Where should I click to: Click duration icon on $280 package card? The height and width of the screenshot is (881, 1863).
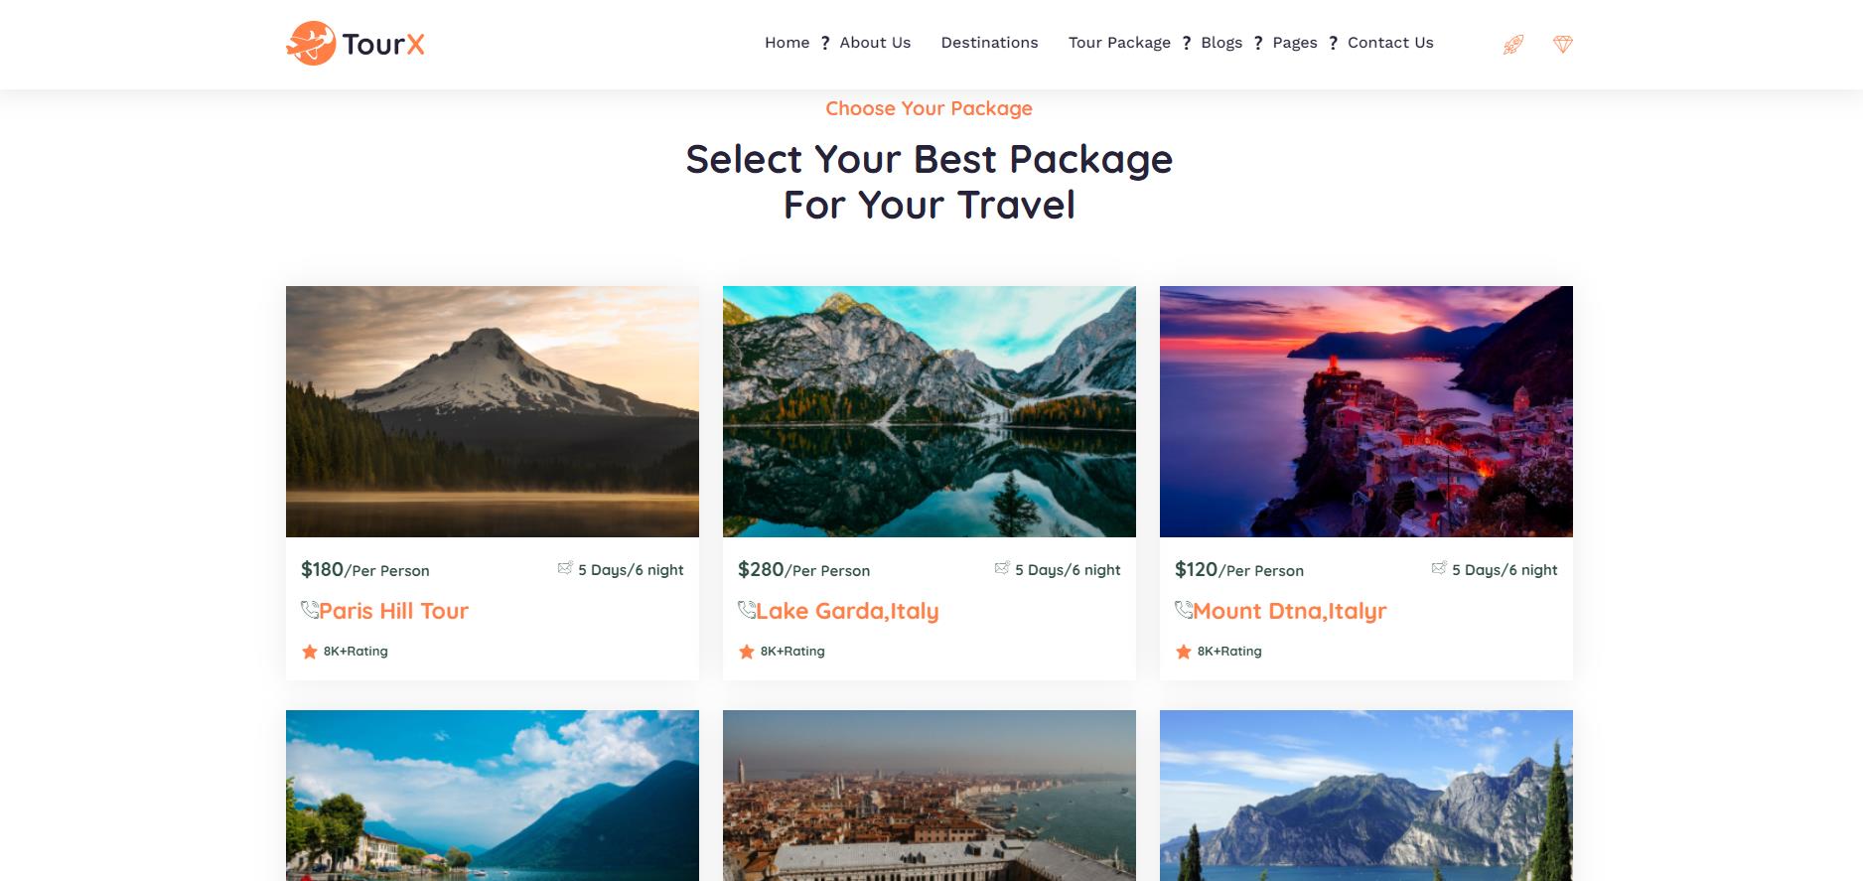(1002, 568)
